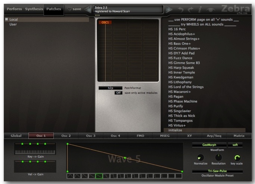Select the ninth wave slot
Viewport: 255px width, 184px height.
point(128,176)
